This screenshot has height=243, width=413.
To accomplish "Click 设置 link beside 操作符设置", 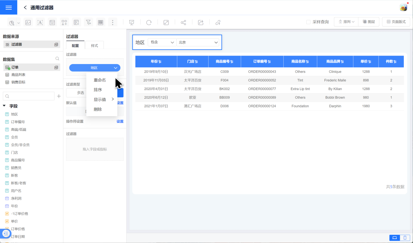I will [120, 121].
